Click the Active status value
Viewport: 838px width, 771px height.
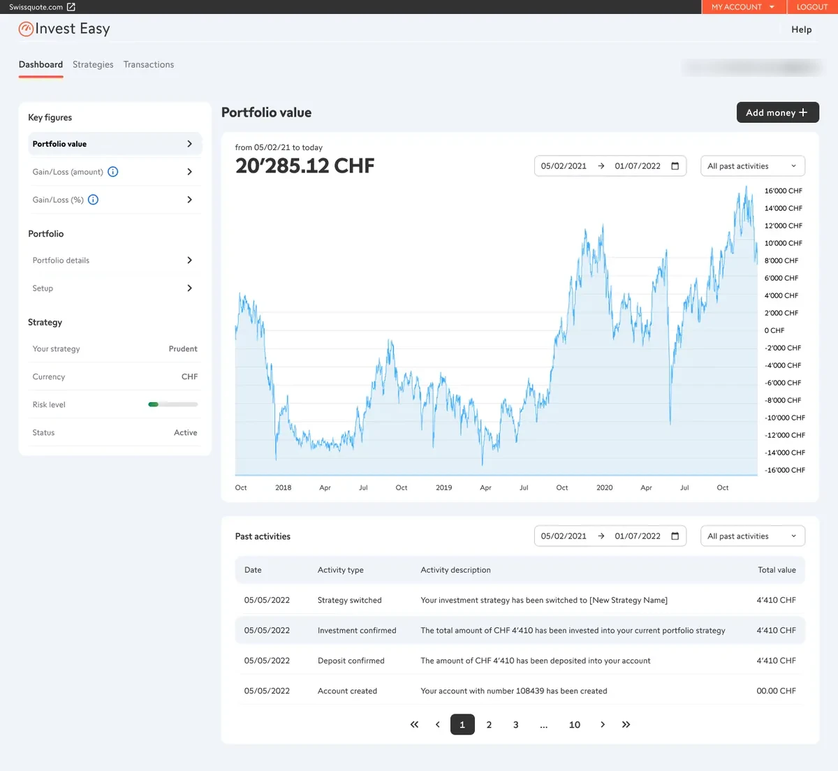[186, 433]
